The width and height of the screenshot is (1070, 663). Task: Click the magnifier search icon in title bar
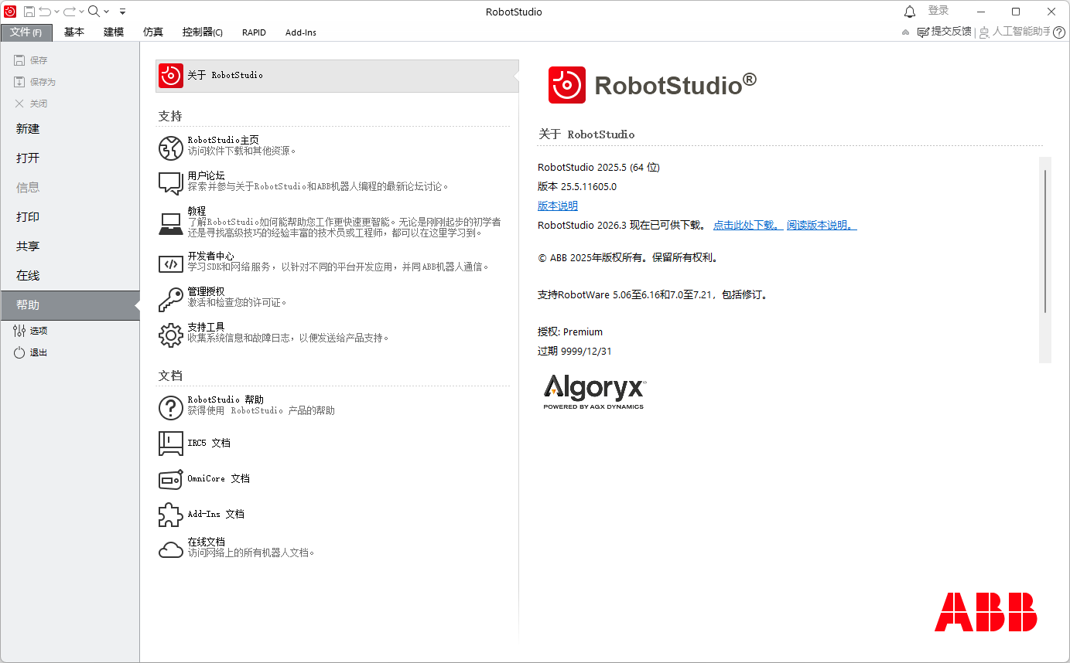[94, 11]
